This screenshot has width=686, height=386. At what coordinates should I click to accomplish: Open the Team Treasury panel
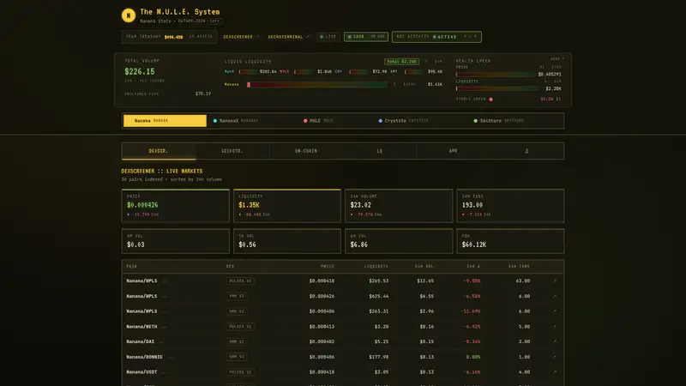coord(169,37)
